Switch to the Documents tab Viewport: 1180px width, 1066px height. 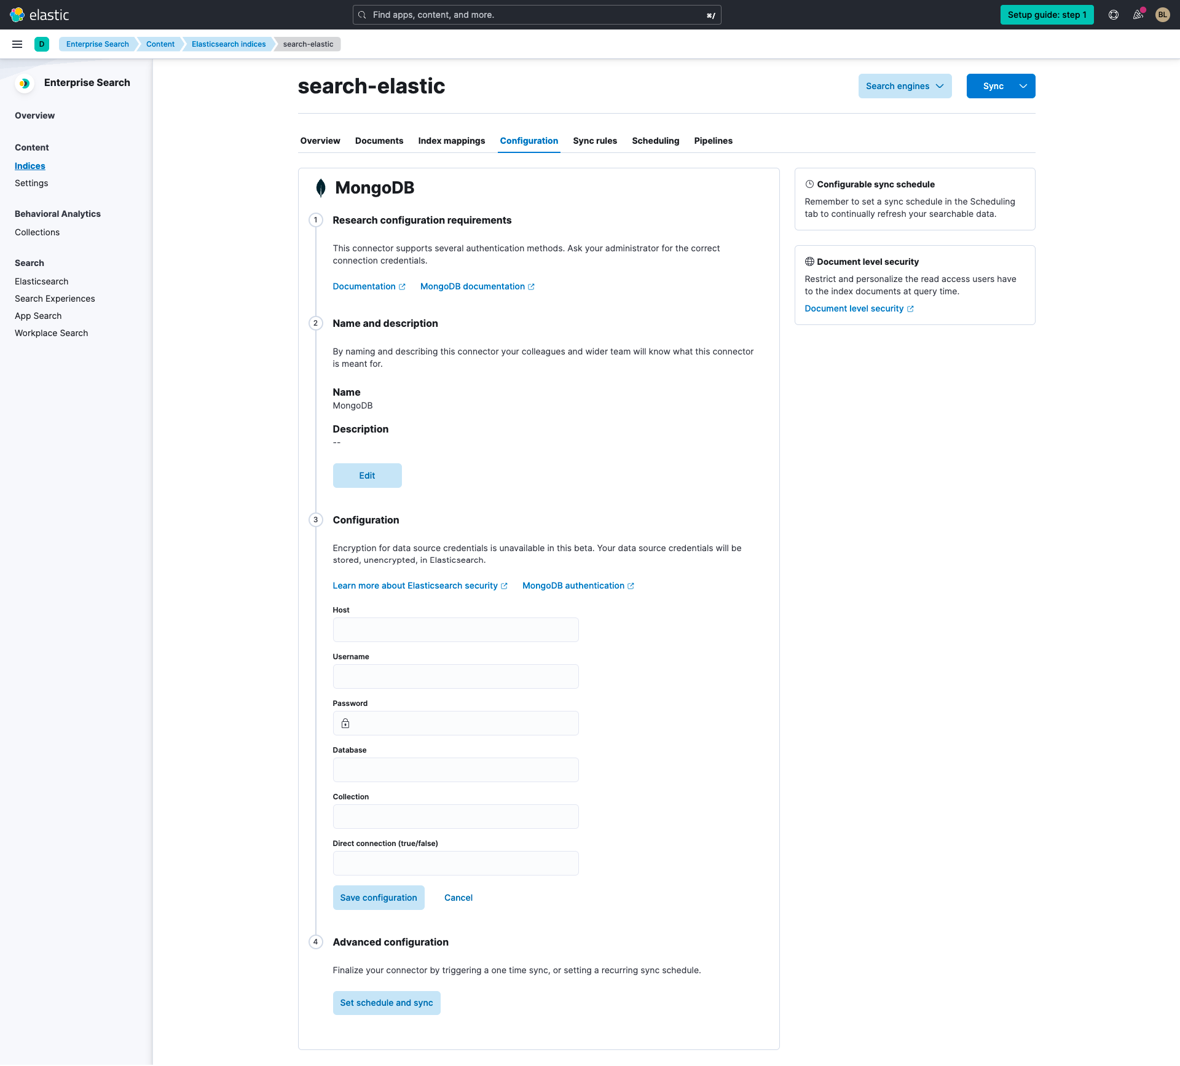(x=379, y=141)
